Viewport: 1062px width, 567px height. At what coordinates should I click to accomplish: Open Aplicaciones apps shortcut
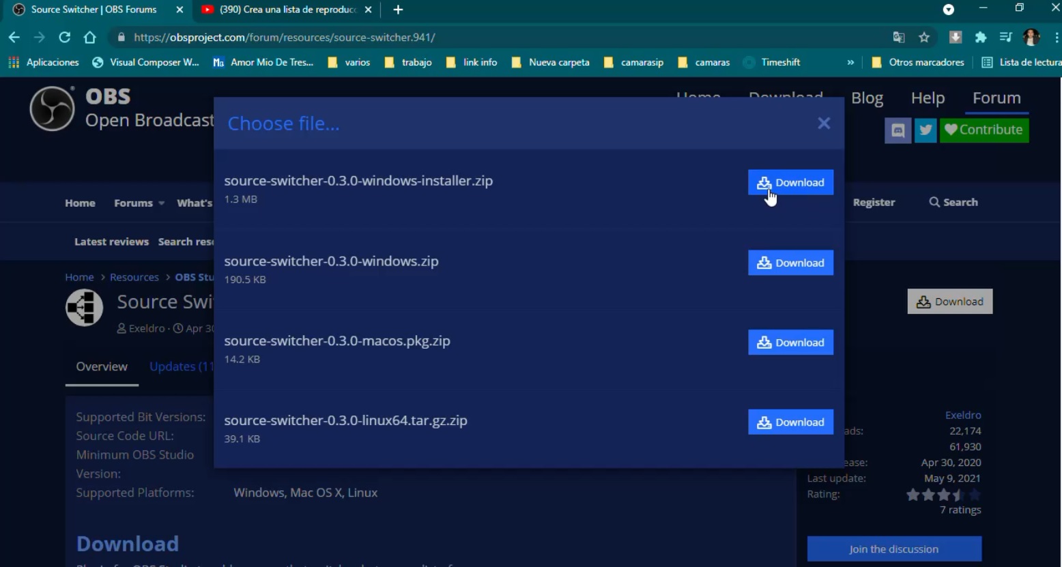(44, 62)
